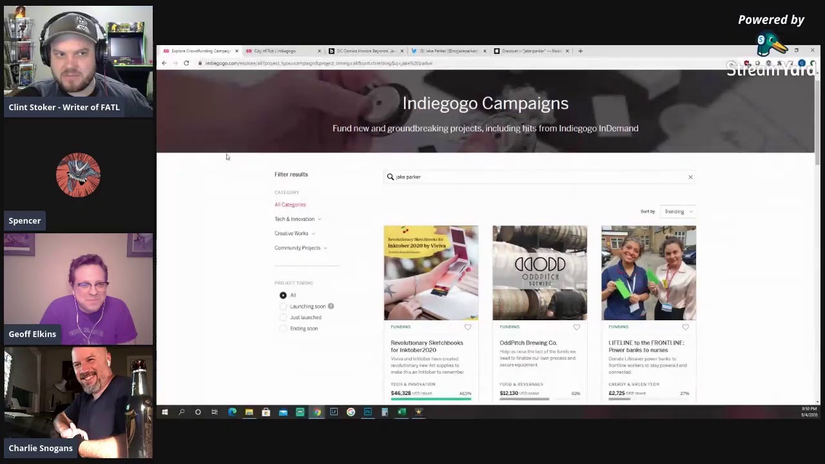Go back using the browser back arrow
This screenshot has width=825, height=464.
(164, 63)
